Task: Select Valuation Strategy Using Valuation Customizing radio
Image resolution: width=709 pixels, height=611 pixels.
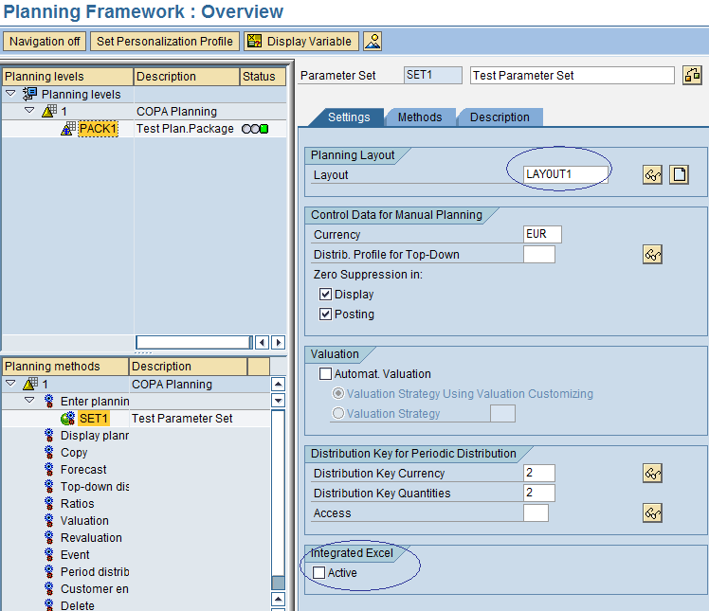Action: tap(338, 394)
